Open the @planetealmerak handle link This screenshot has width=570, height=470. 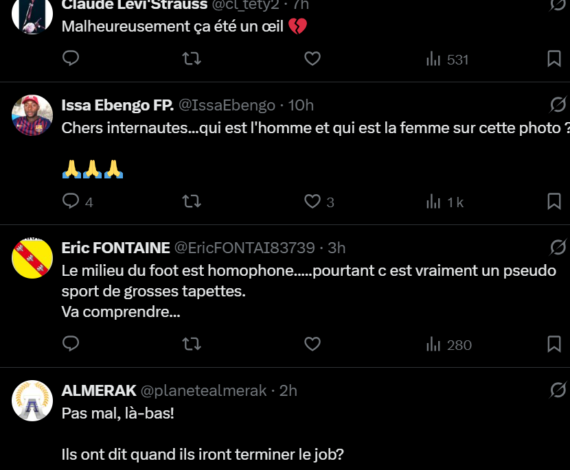(203, 390)
